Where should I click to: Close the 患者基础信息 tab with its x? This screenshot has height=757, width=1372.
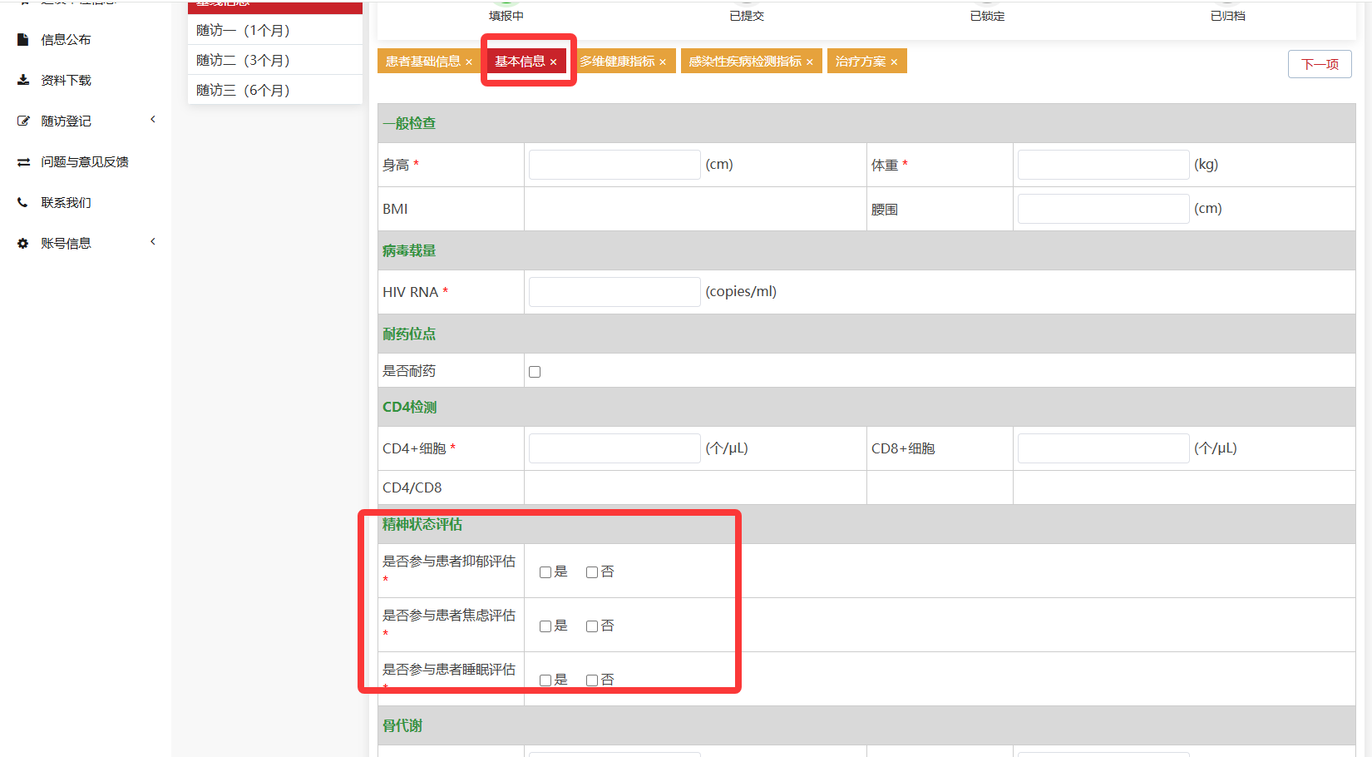click(x=469, y=62)
